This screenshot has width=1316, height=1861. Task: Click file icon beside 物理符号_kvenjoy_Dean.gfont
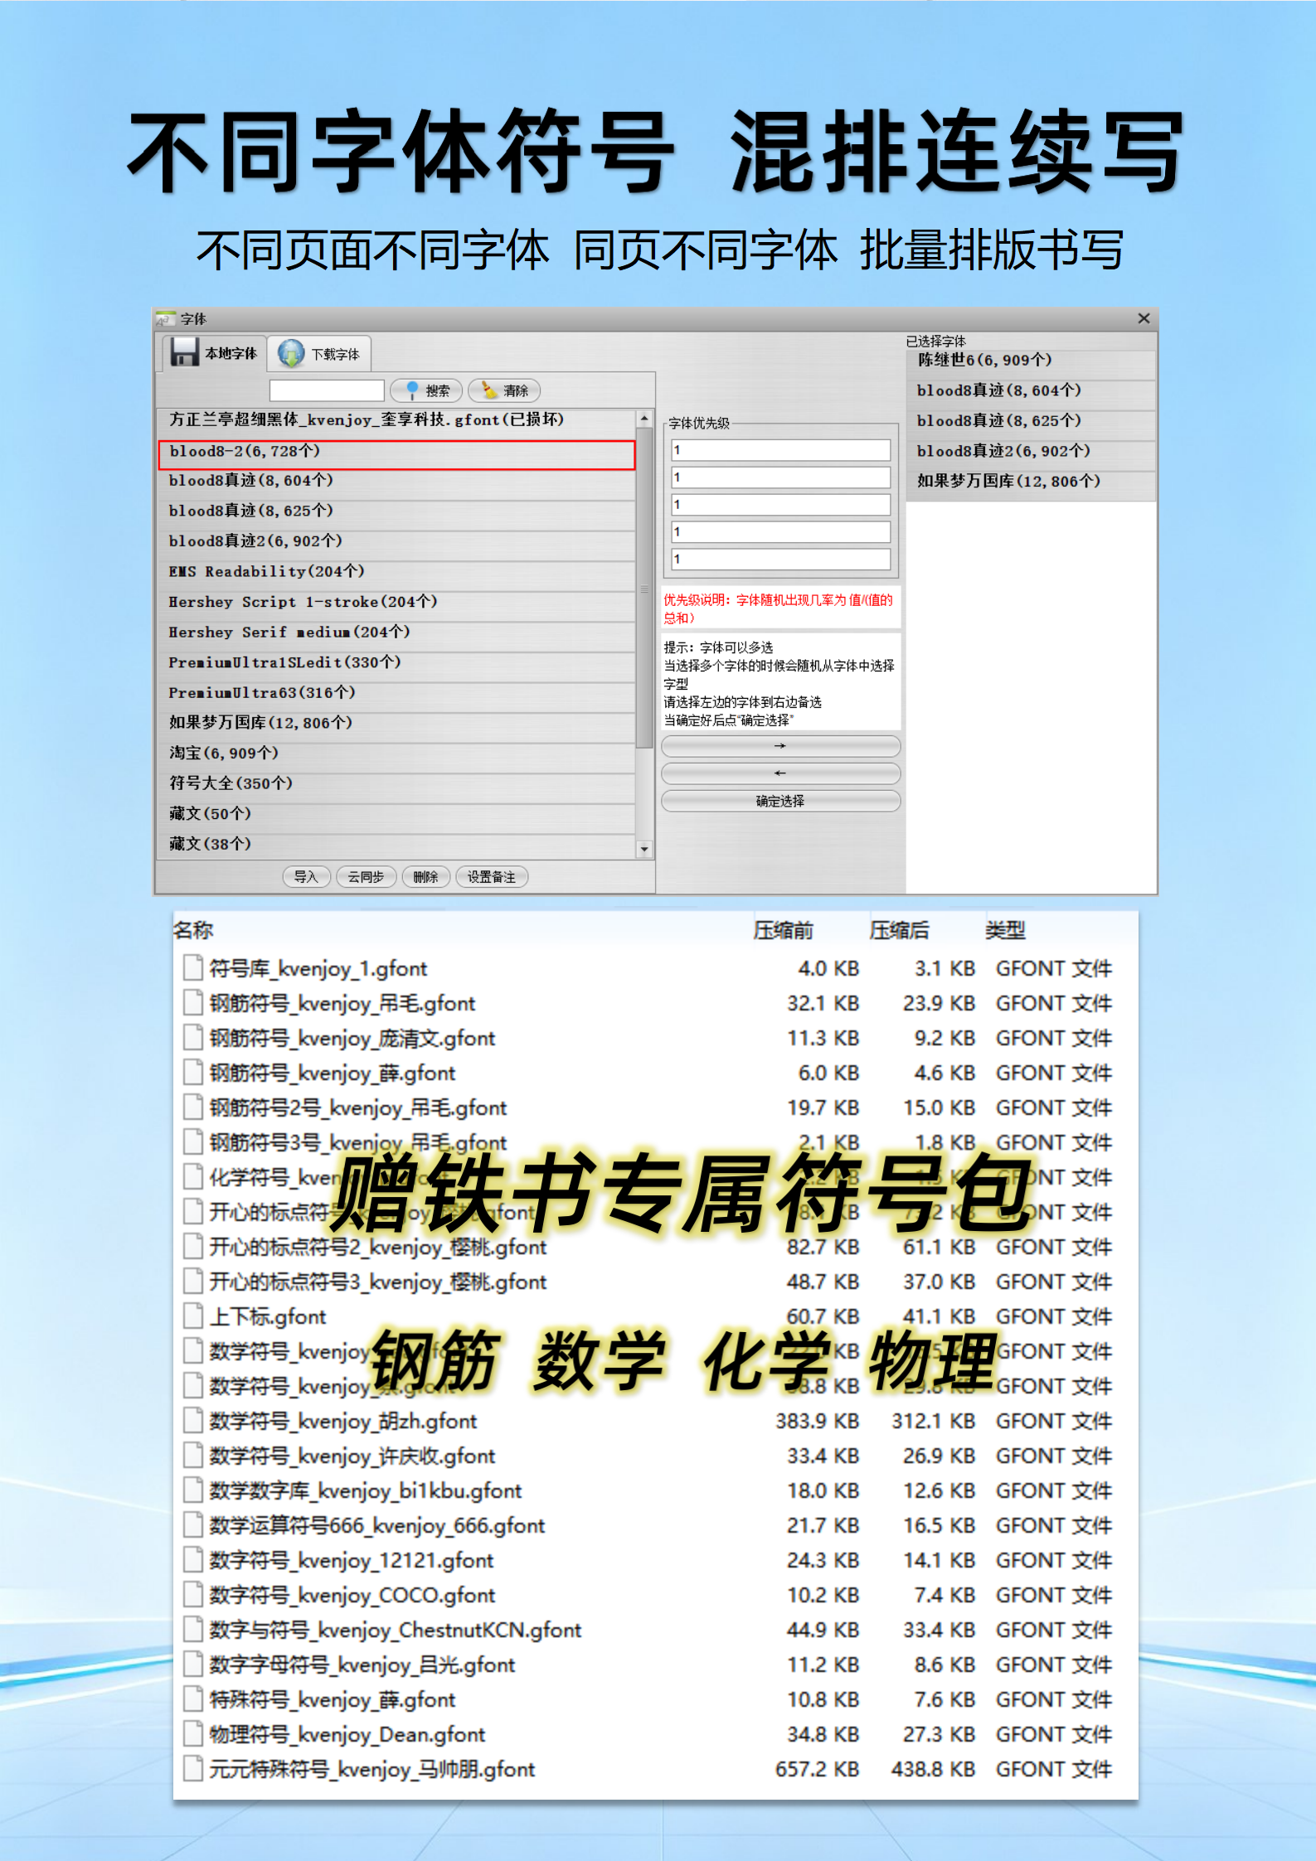(x=193, y=1733)
